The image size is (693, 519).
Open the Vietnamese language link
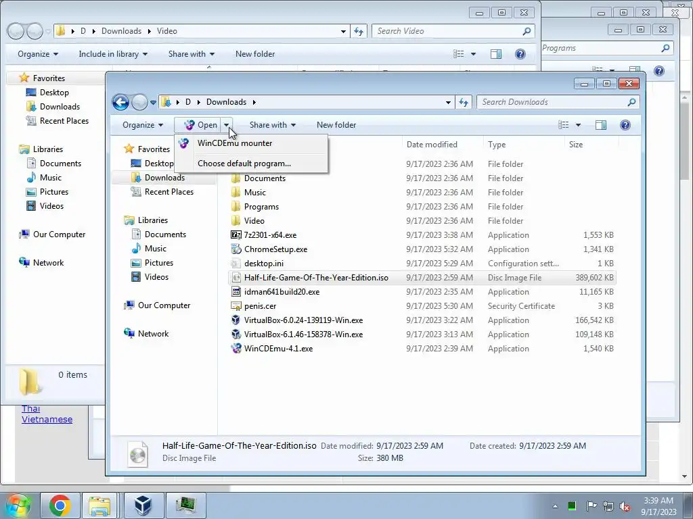(x=47, y=419)
